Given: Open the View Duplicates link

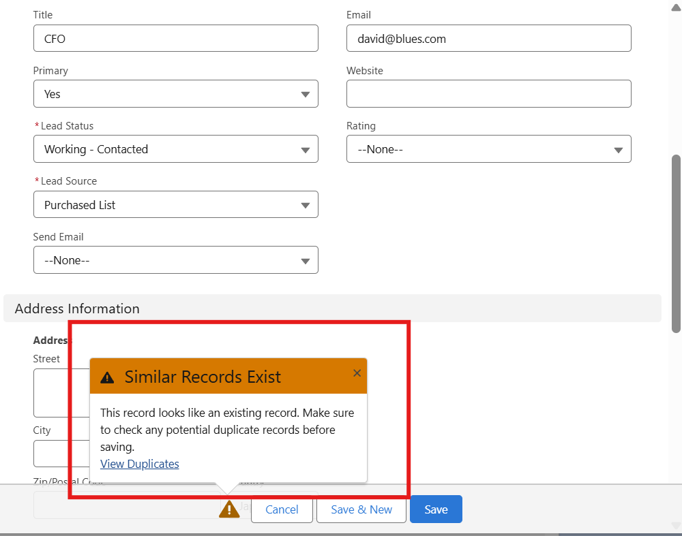Looking at the screenshot, I should point(139,464).
